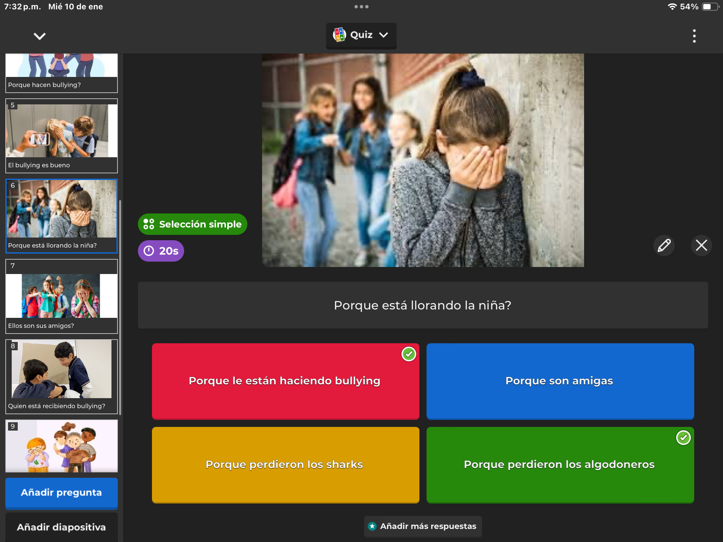Viewport: 723px width, 542px height.
Task: Select the yellow 'perdieron los sharks' answer
Action: [x=285, y=464]
